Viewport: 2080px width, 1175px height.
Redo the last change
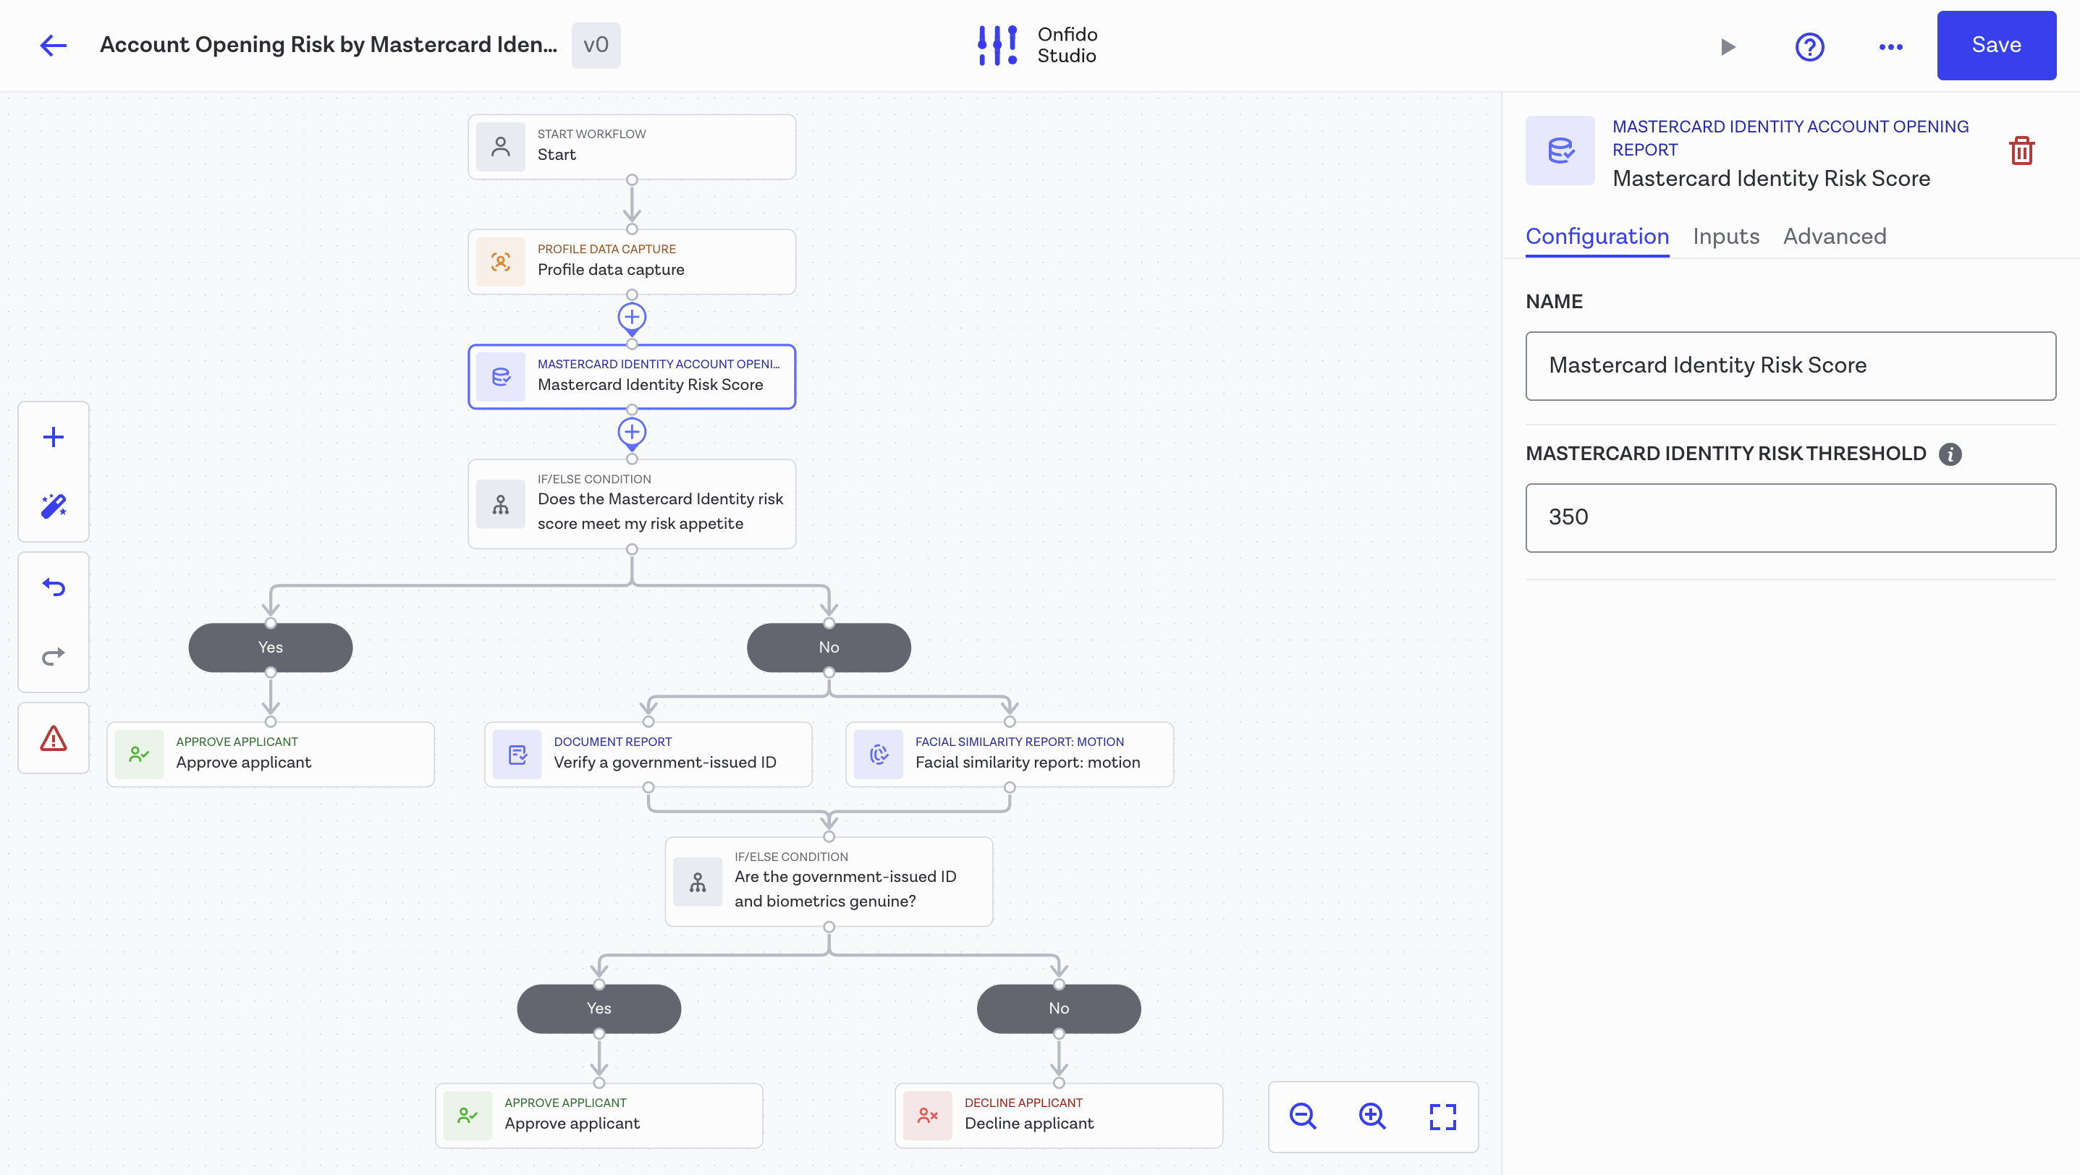pos(54,656)
